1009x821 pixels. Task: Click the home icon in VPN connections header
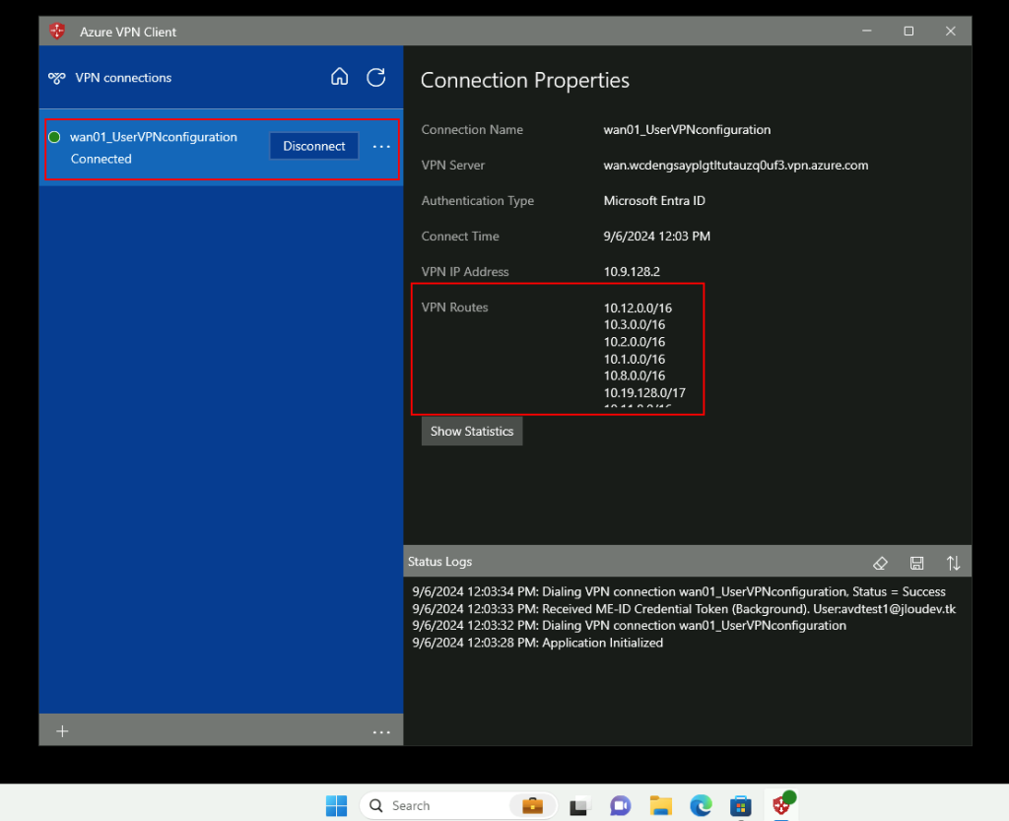pos(339,77)
